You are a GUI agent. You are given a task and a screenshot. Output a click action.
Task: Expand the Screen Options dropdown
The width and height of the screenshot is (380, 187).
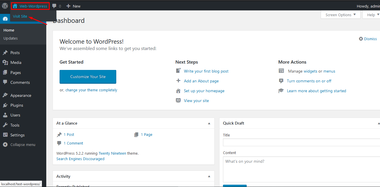340,15
